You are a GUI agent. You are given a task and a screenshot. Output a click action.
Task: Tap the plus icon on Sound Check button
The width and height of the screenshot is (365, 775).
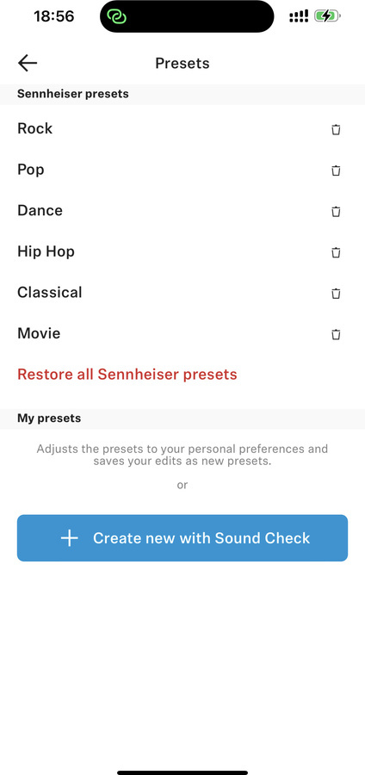coord(70,537)
